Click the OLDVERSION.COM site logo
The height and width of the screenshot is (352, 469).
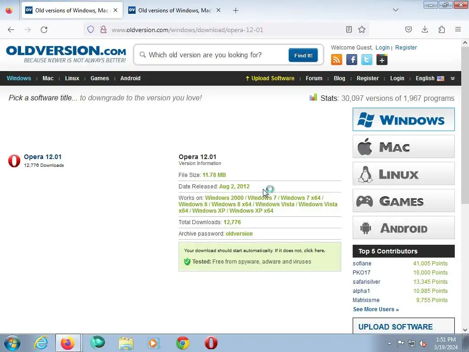(66, 54)
